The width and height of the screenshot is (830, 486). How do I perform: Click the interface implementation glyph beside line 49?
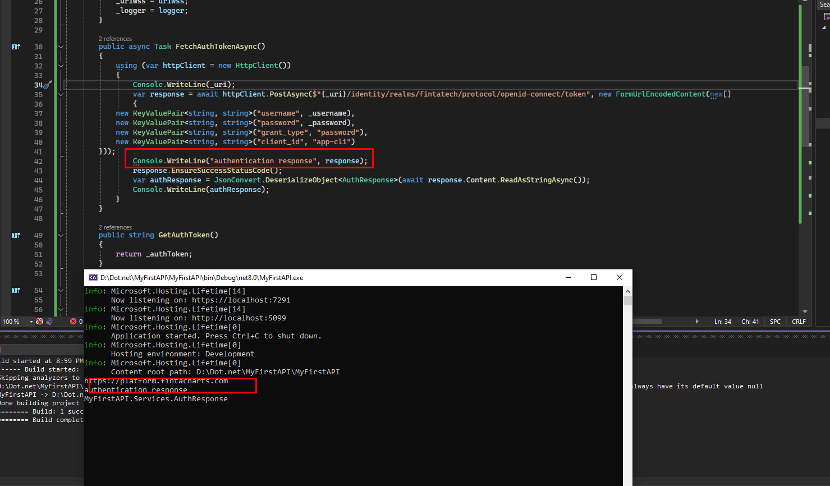(16, 235)
